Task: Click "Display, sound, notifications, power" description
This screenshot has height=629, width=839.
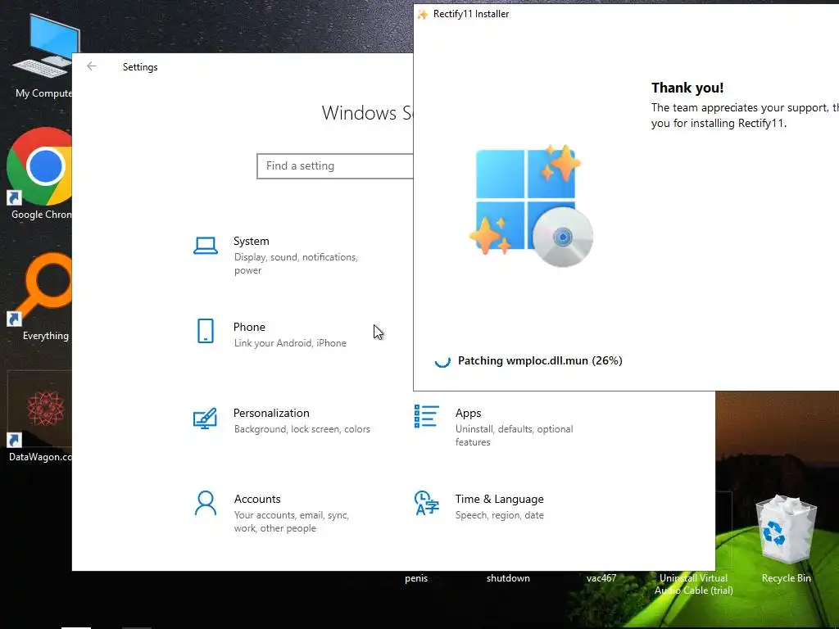Action: pos(296,264)
